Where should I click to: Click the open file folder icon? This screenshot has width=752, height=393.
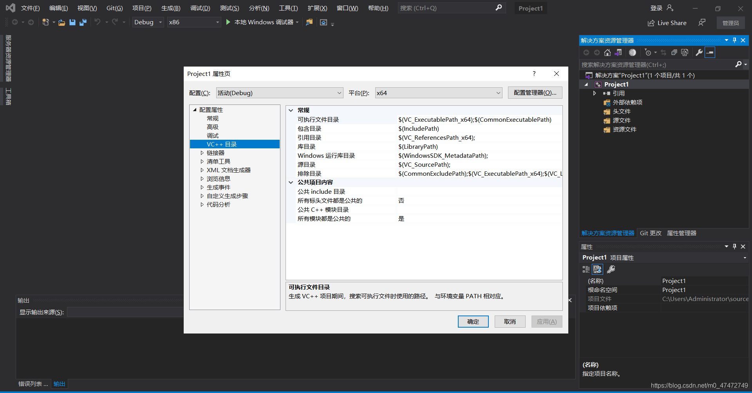(61, 23)
